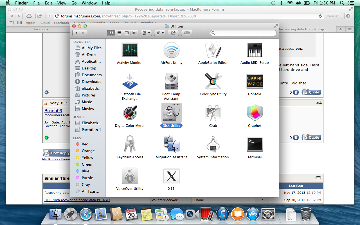Open the Edit menu

point(49,3)
